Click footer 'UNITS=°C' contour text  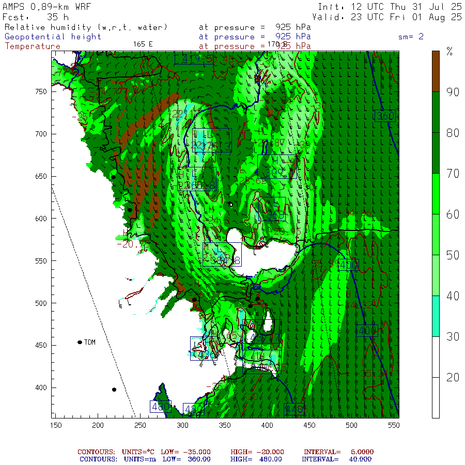tap(138, 452)
